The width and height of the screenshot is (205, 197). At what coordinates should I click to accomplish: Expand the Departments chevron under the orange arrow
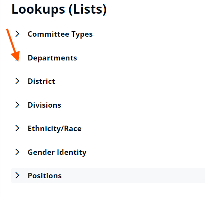point(17,58)
